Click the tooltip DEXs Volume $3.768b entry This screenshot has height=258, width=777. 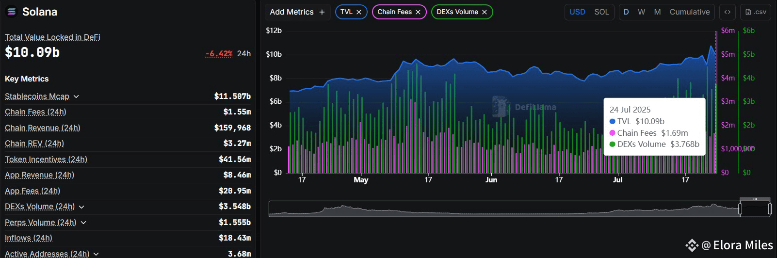pyautogui.click(x=654, y=144)
